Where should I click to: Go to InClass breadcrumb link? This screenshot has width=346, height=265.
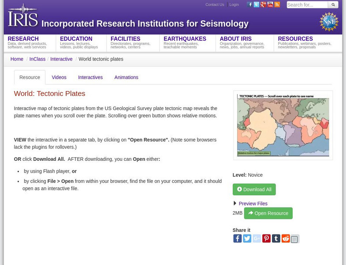tap(37, 59)
